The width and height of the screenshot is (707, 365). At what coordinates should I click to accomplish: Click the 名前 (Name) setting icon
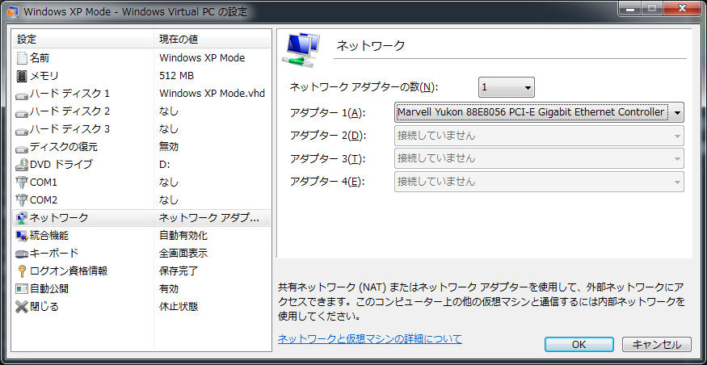tap(22, 58)
